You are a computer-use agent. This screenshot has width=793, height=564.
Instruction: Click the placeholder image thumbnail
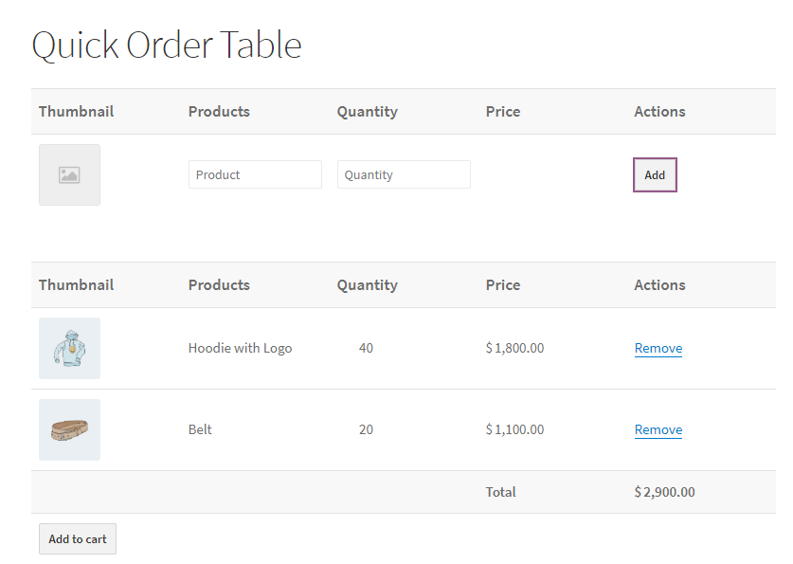click(x=69, y=175)
